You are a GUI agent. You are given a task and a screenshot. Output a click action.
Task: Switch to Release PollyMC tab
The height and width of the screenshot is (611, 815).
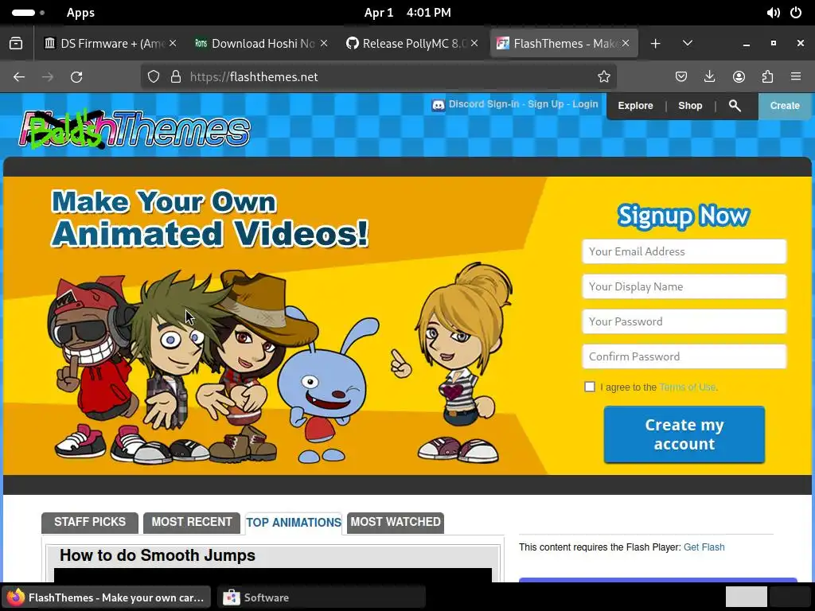tap(411, 44)
